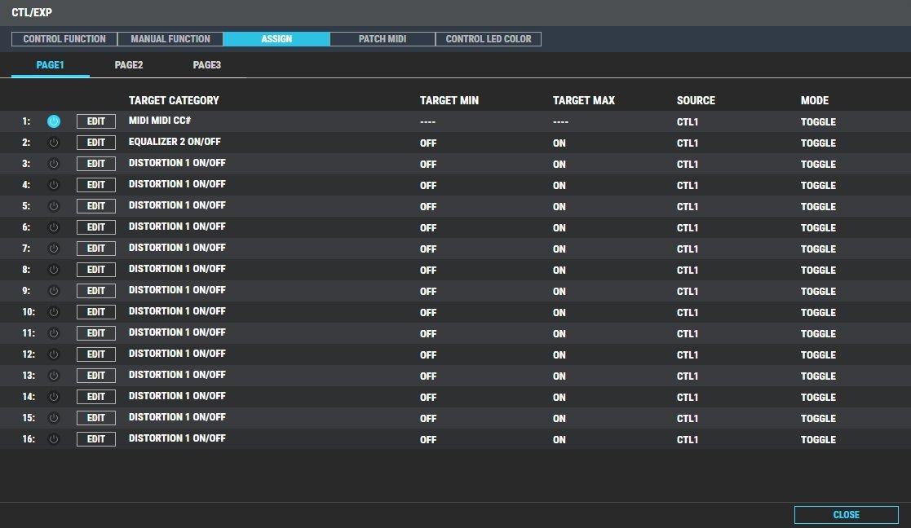Toggle assign 12 power switch on
The width and height of the screenshot is (911, 528).
tap(54, 354)
